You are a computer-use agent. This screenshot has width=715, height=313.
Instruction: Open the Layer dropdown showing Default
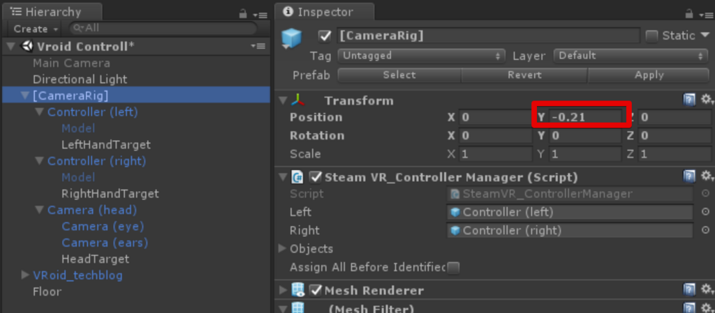pos(631,56)
